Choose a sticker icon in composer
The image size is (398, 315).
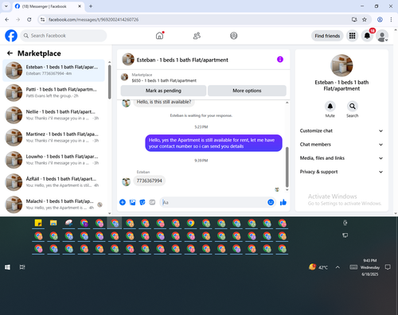pyautogui.click(x=142, y=202)
